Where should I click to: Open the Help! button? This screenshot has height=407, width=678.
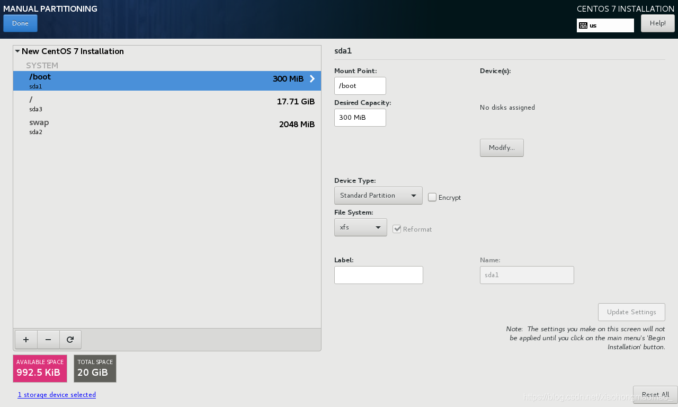click(658, 23)
